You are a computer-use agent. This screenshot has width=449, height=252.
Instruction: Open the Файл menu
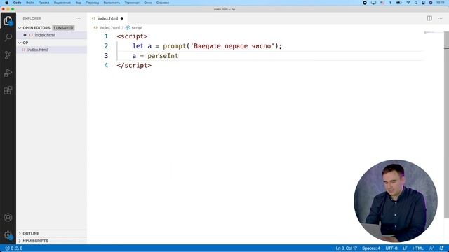[x=29, y=3]
